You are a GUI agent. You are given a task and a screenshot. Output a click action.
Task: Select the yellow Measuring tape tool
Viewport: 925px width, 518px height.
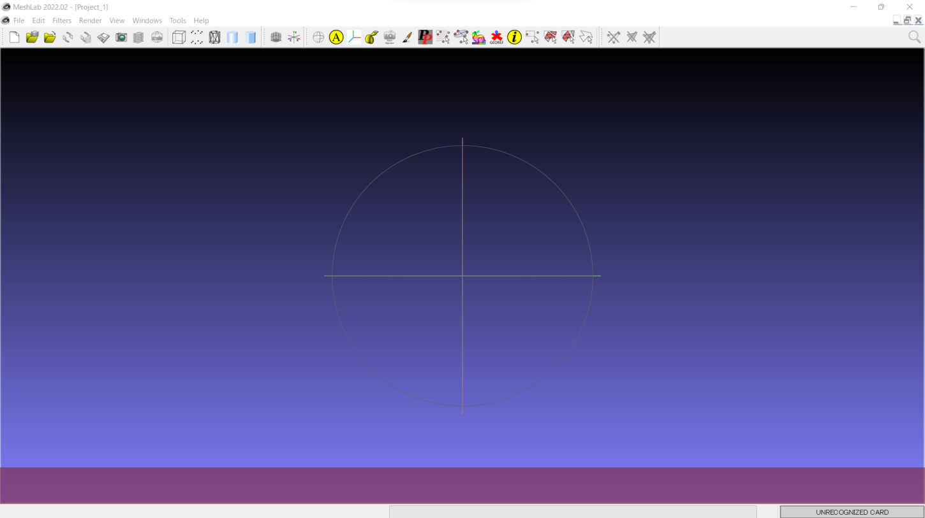tap(372, 38)
